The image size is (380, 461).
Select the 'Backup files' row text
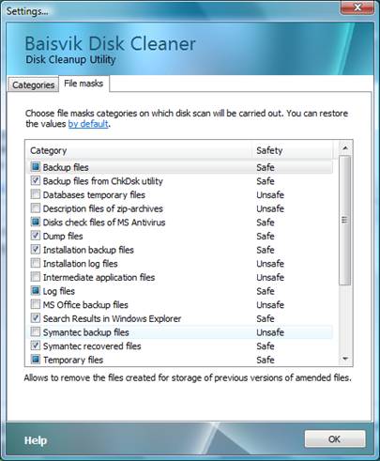coord(66,167)
